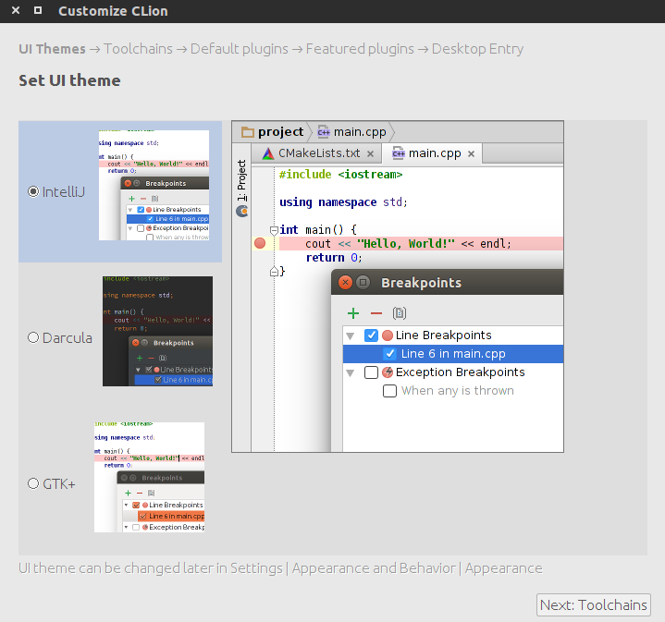Click the red circle icon beside Line Breakpoints
This screenshot has height=622, width=665.
point(388,335)
